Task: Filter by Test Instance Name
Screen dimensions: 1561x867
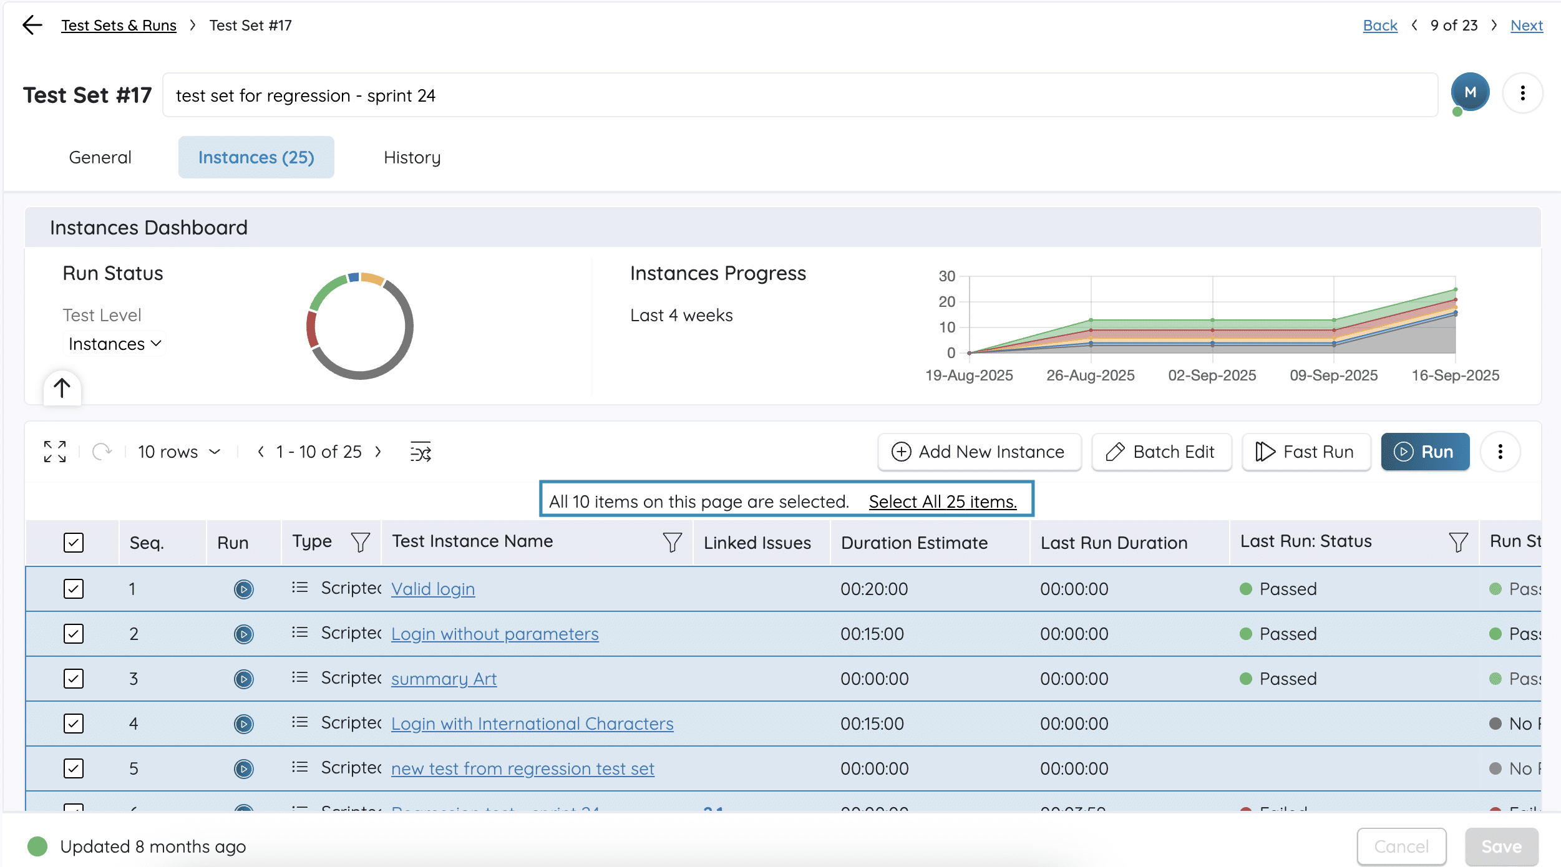Action: coord(672,542)
